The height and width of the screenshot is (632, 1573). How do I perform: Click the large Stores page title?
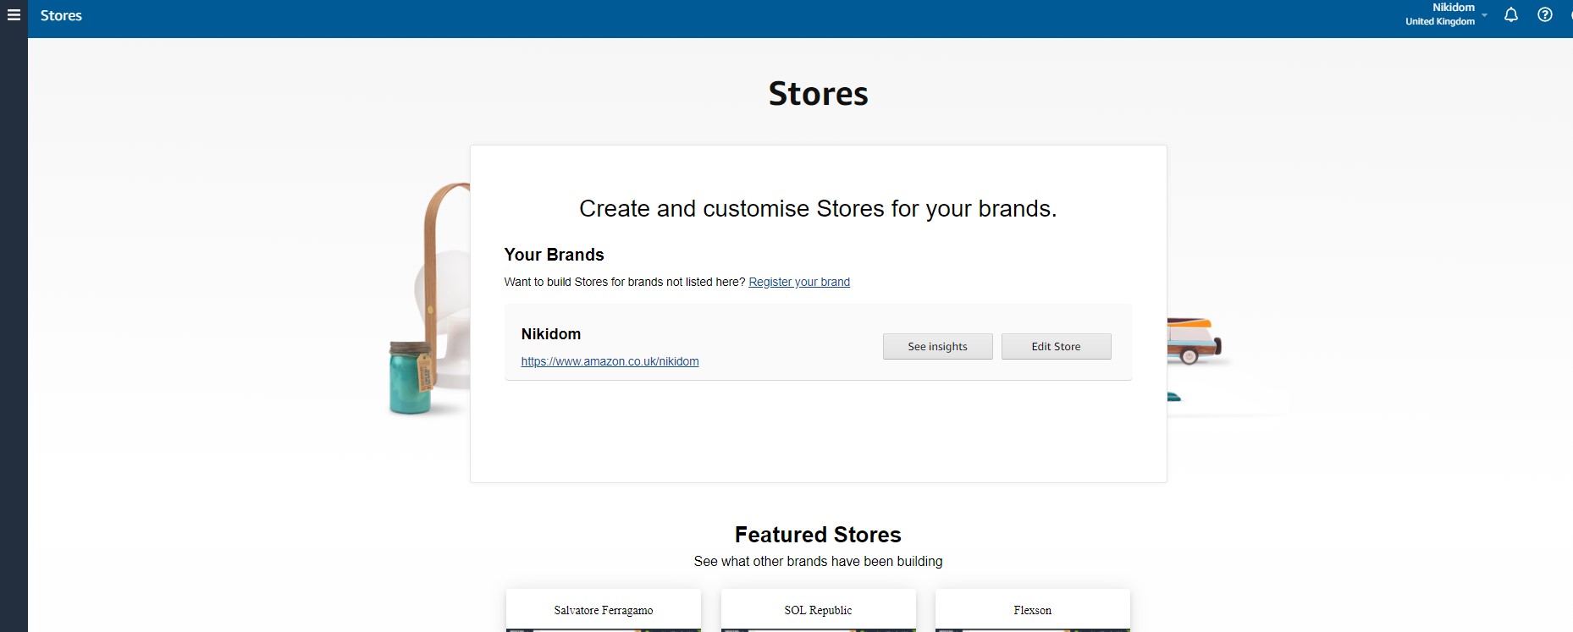coord(818,93)
